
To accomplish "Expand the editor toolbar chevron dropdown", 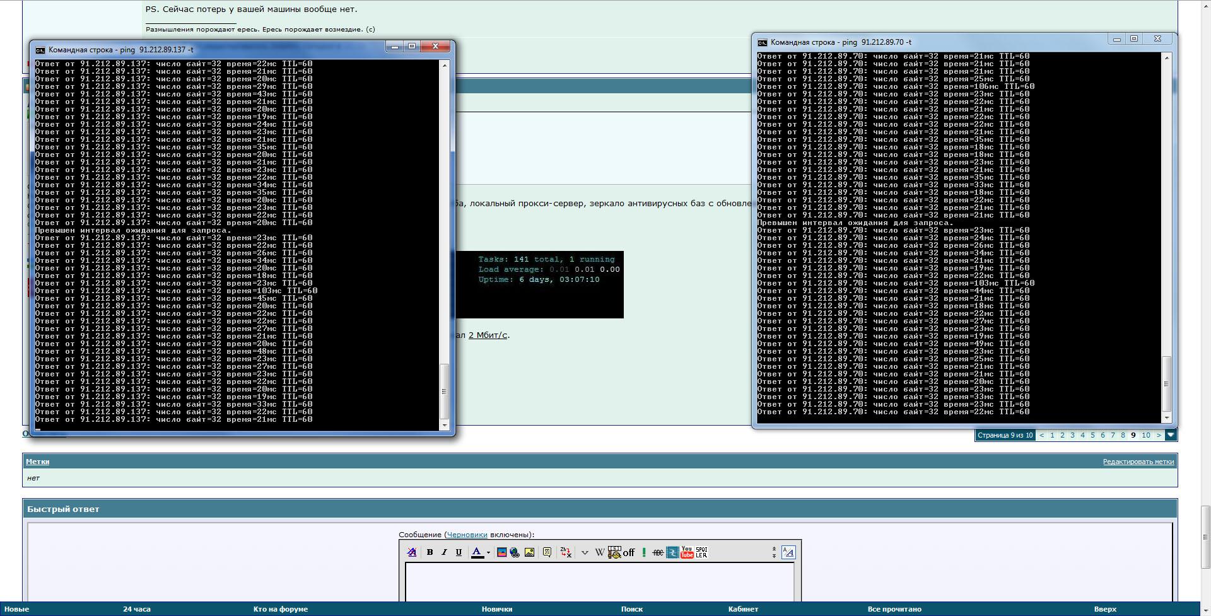I will click(x=585, y=553).
